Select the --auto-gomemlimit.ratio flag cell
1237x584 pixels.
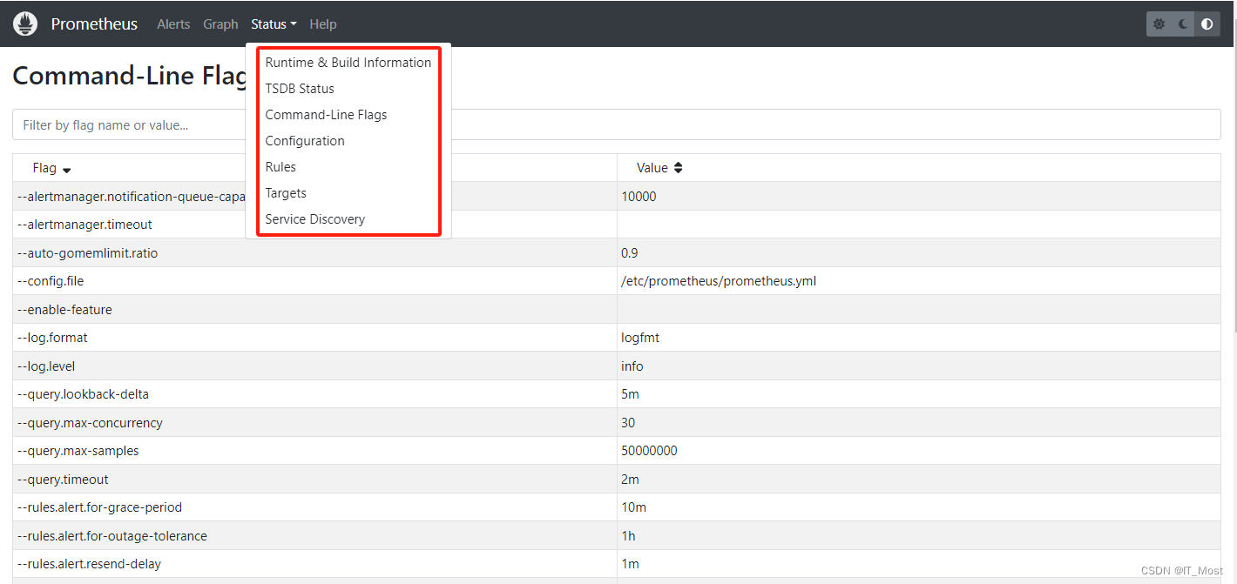click(x=314, y=253)
